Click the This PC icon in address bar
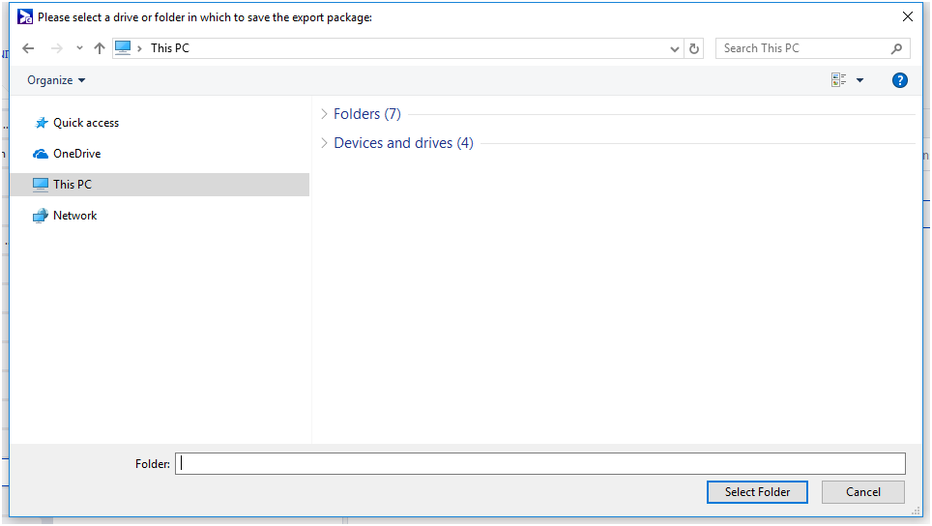 (x=123, y=48)
